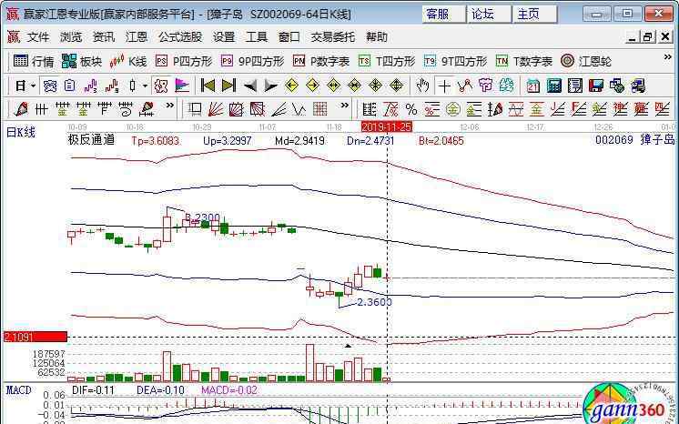The height and width of the screenshot is (424, 679).
Task: Click the red 2.1091 price label
Action: [x=35, y=337]
